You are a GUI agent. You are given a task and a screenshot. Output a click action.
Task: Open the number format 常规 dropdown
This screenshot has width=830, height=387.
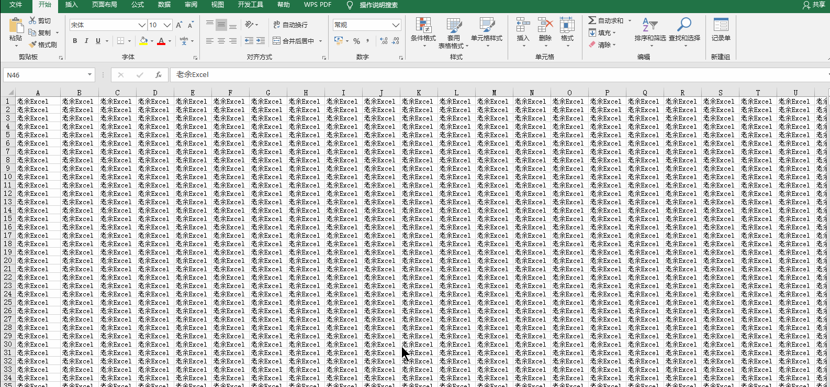tap(396, 25)
